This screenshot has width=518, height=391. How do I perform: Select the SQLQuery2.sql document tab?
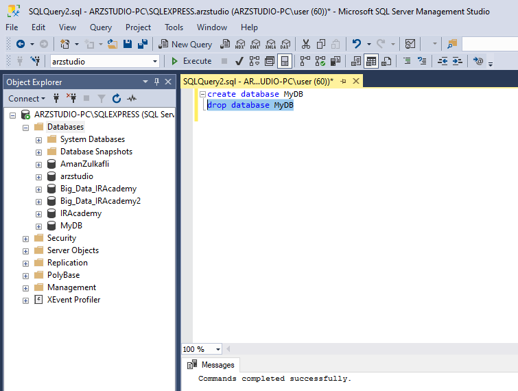[259, 81]
